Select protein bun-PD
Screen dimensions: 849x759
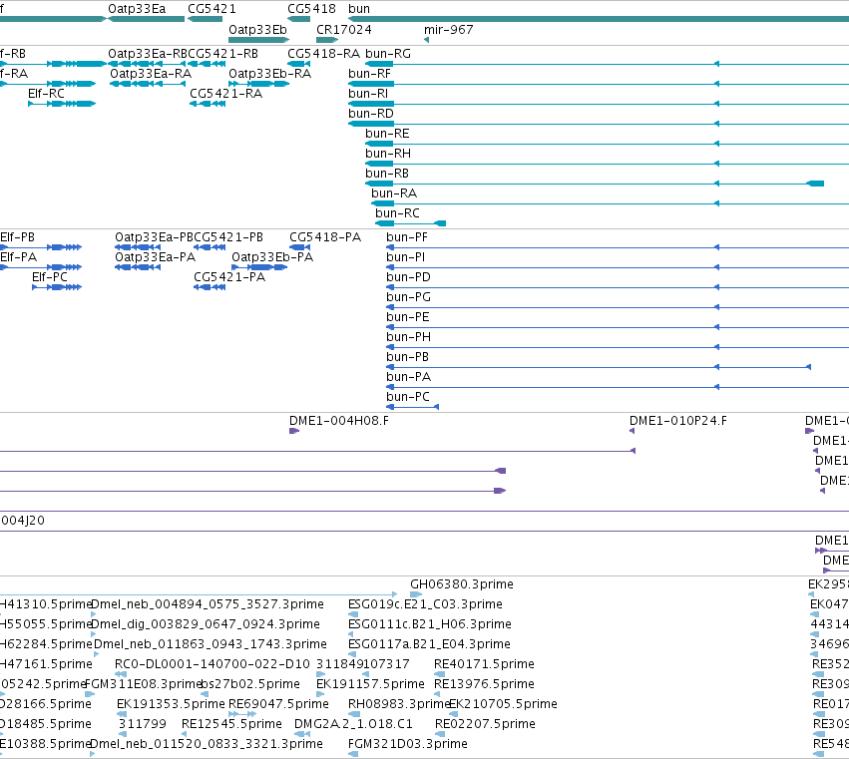(x=618, y=287)
